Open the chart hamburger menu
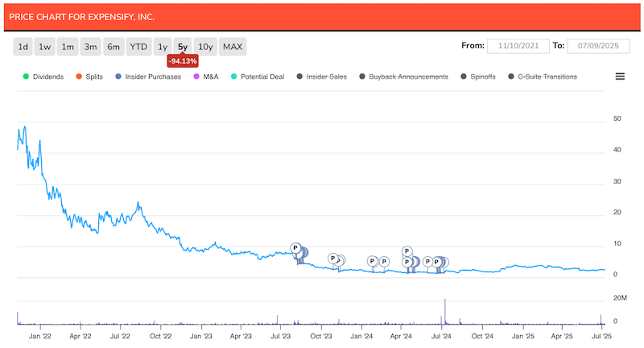Viewport: 644px width, 348px height. [620, 77]
